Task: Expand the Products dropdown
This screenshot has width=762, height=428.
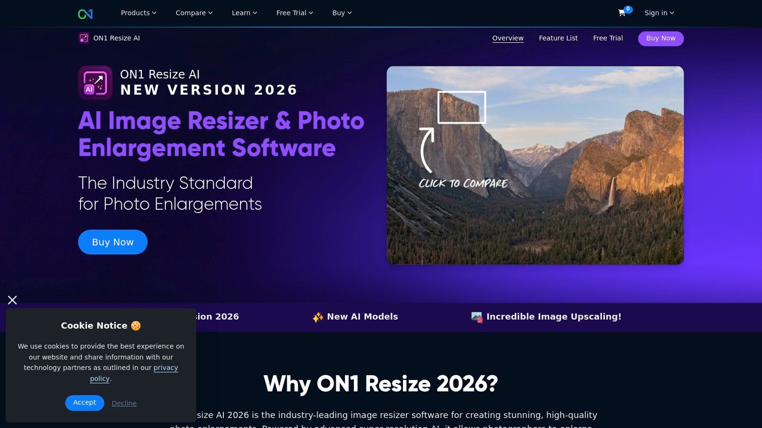Action: (x=138, y=13)
